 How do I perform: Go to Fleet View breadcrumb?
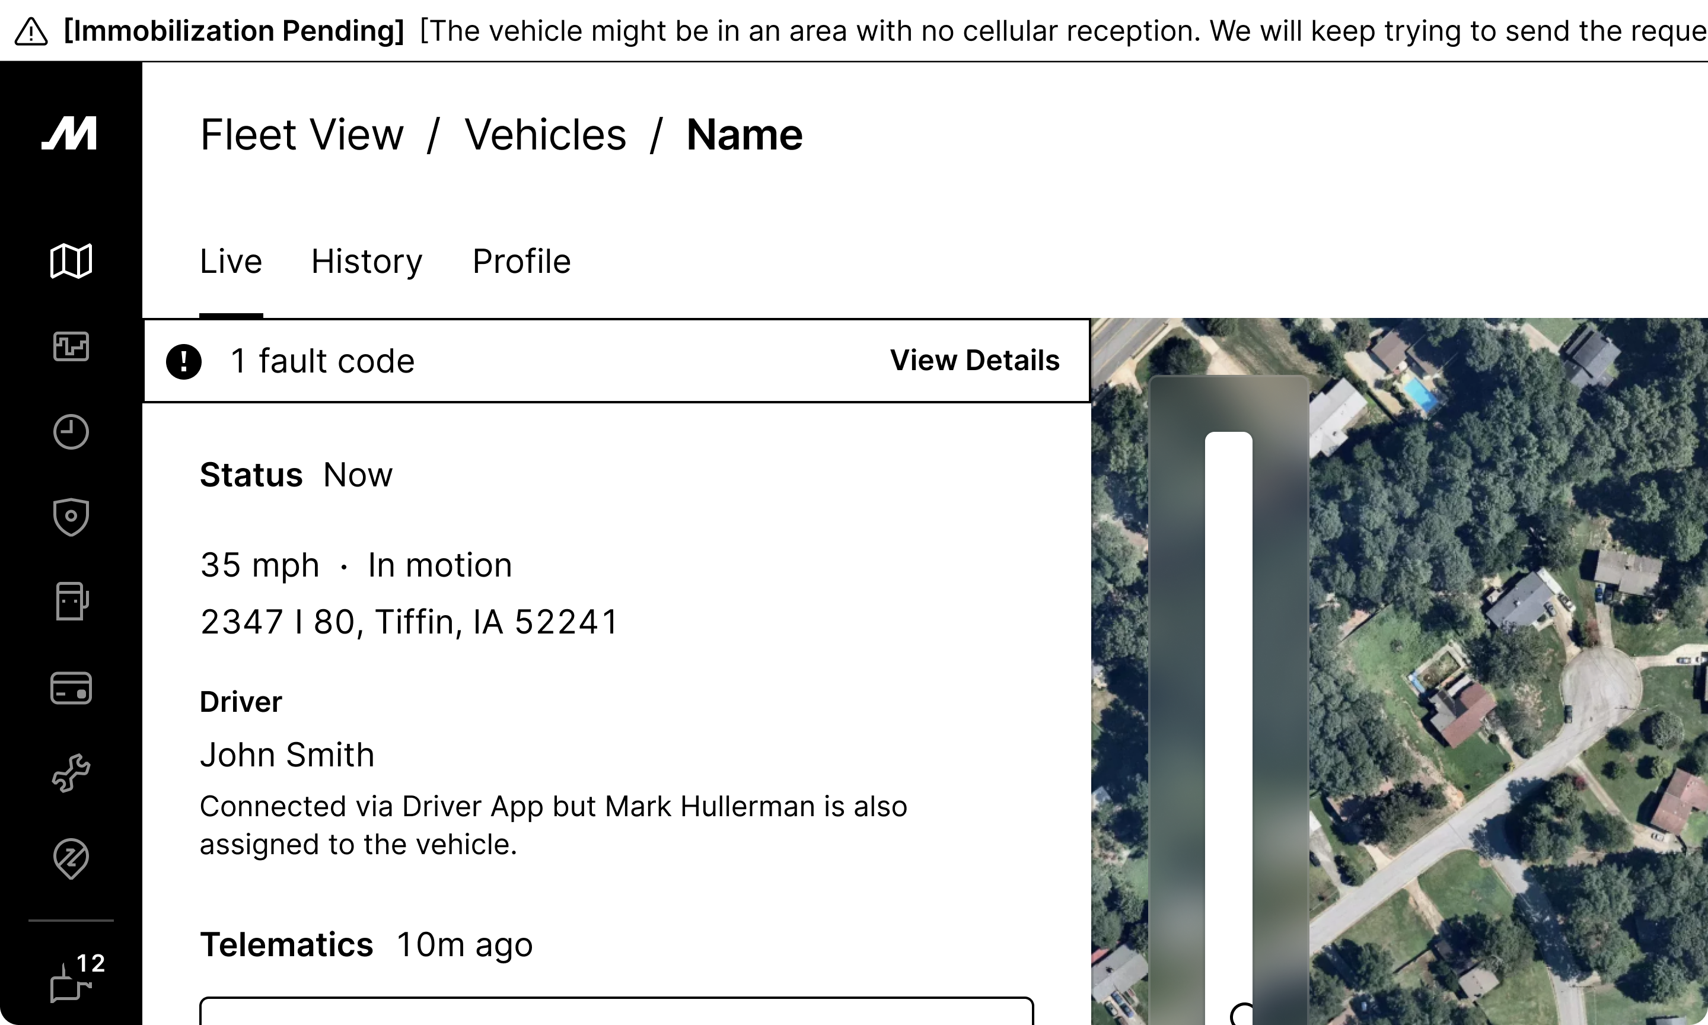point(302,134)
